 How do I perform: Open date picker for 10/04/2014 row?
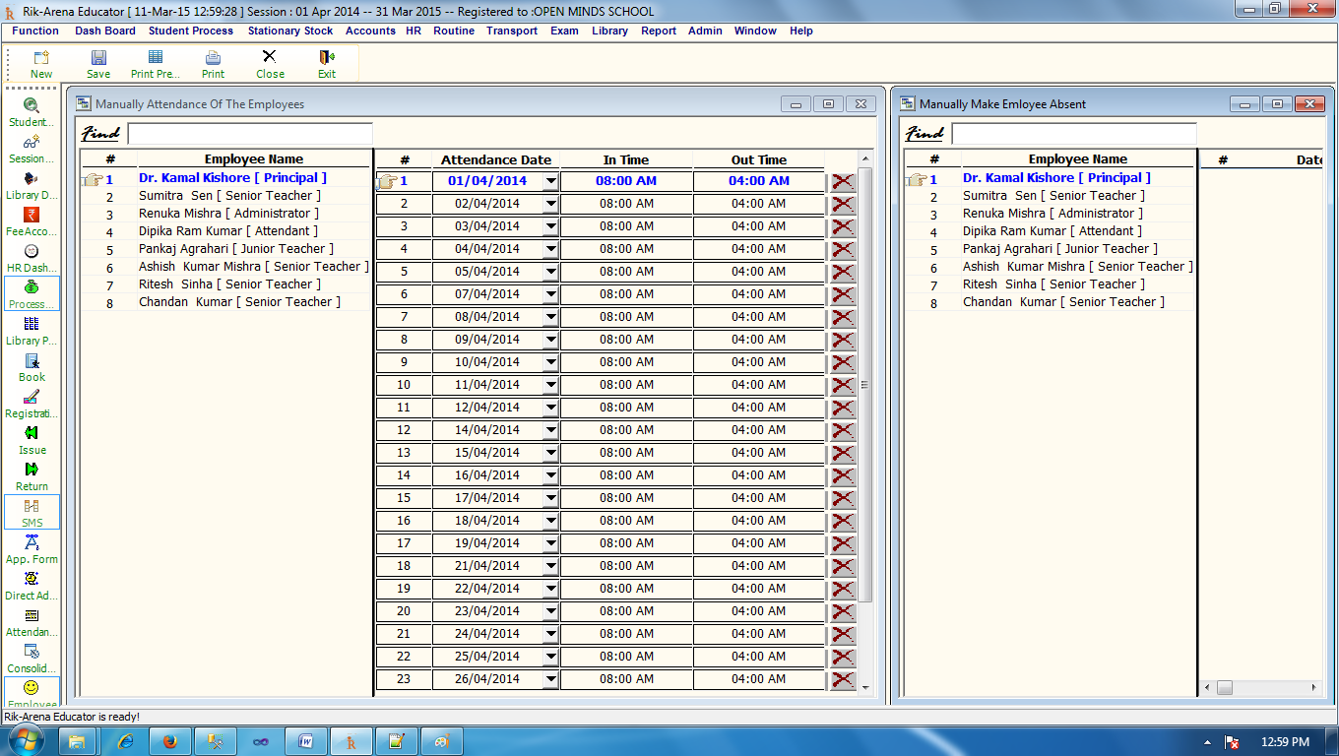[x=550, y=362]
